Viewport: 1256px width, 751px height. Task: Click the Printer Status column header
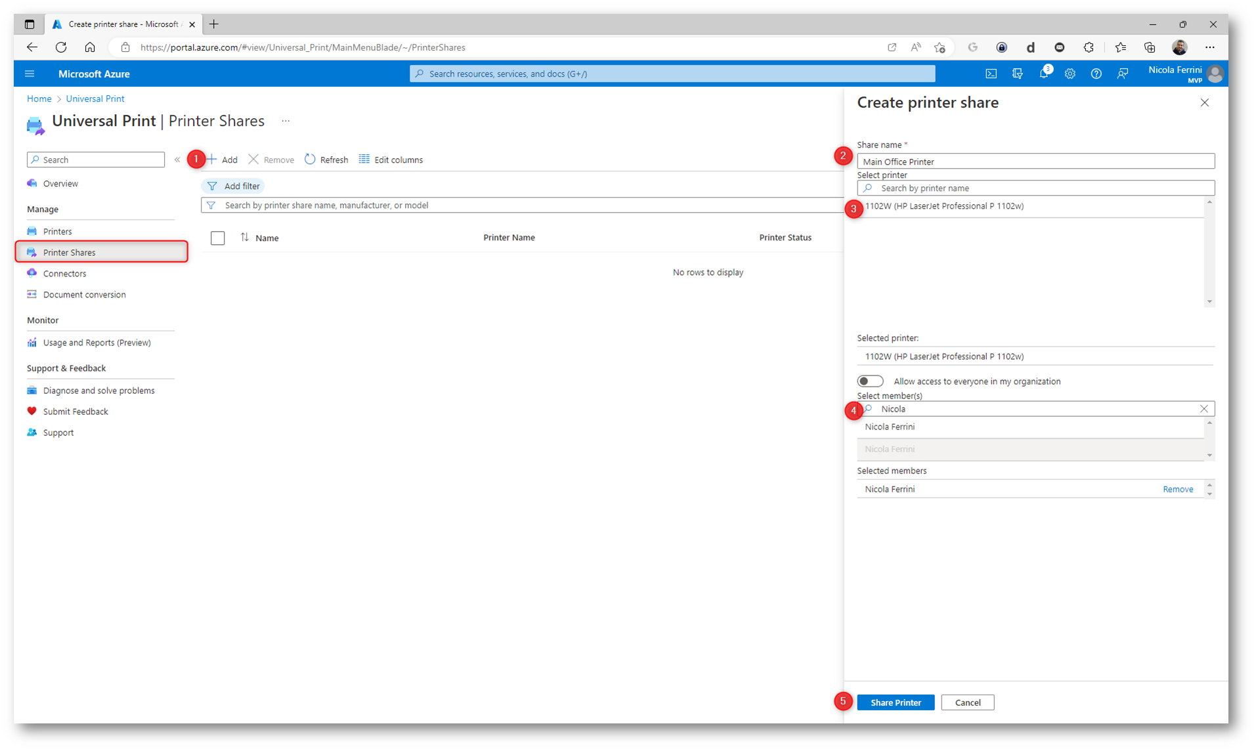coord(785,238)
